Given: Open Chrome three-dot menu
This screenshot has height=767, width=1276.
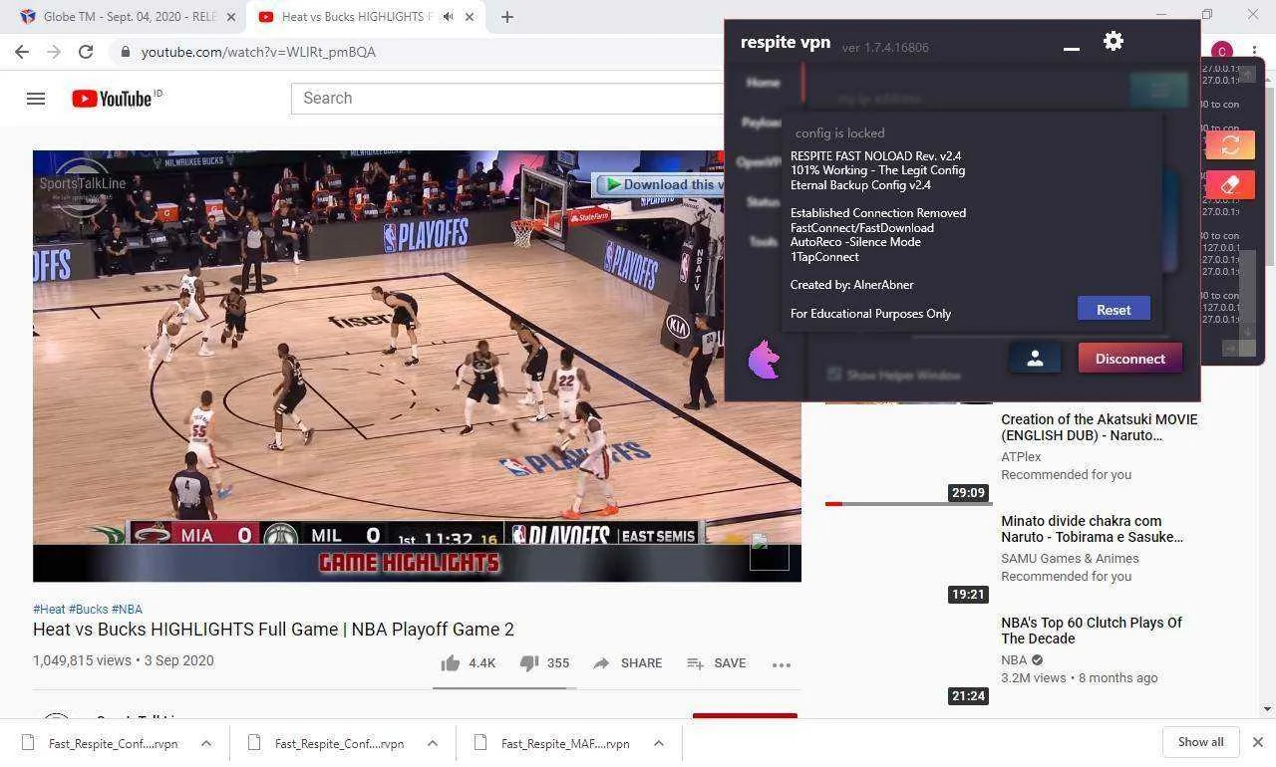Looking at the screenshot, I should coord(1254,52).
